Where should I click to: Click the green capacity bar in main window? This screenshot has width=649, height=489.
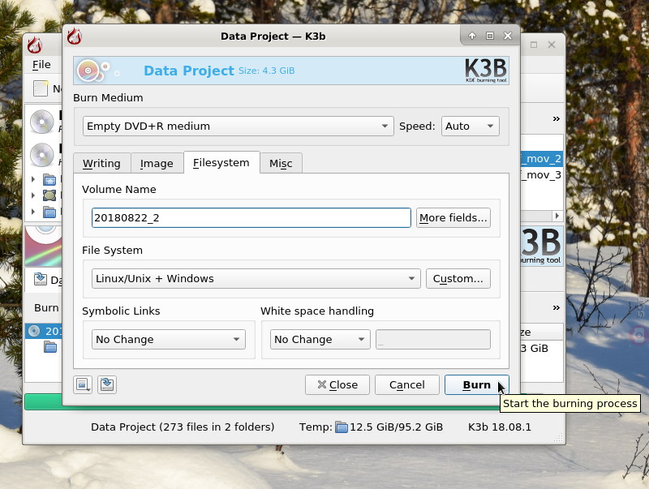44,402
